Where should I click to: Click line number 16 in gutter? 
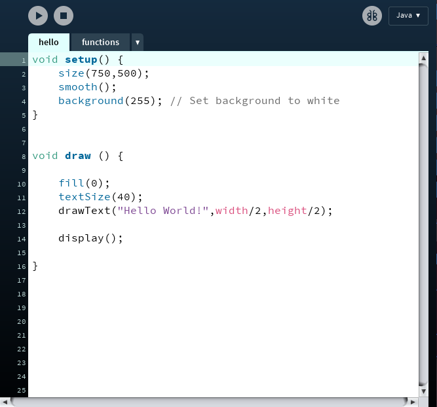(x=22, y=267)
